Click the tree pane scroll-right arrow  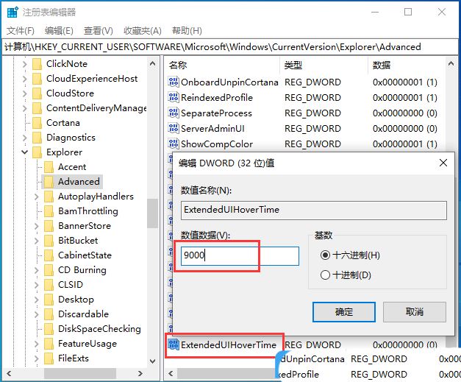(x=140, y=373)
